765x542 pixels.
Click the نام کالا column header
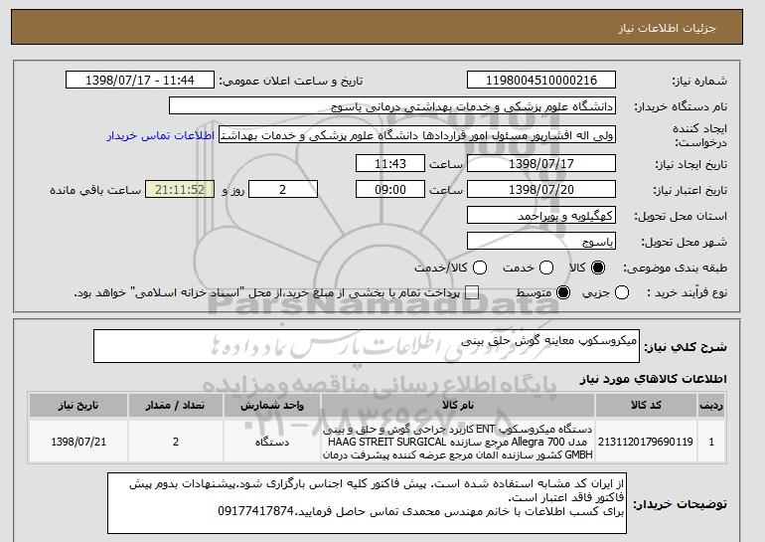[x=458, y=406]
